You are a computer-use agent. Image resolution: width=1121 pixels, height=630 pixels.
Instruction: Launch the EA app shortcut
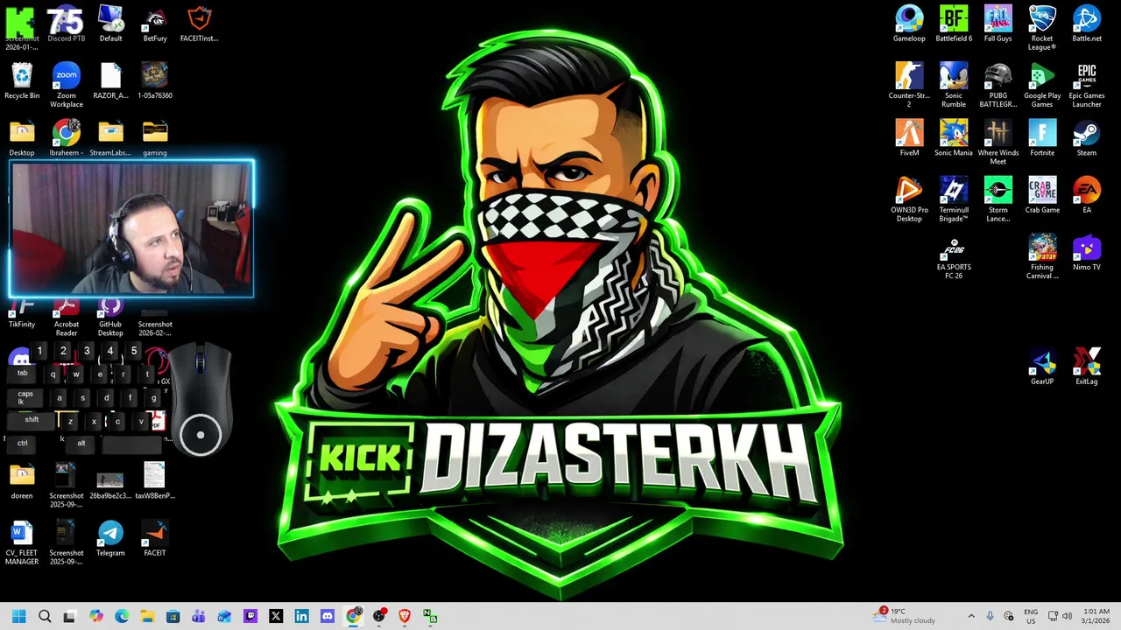click(1087, 195)
